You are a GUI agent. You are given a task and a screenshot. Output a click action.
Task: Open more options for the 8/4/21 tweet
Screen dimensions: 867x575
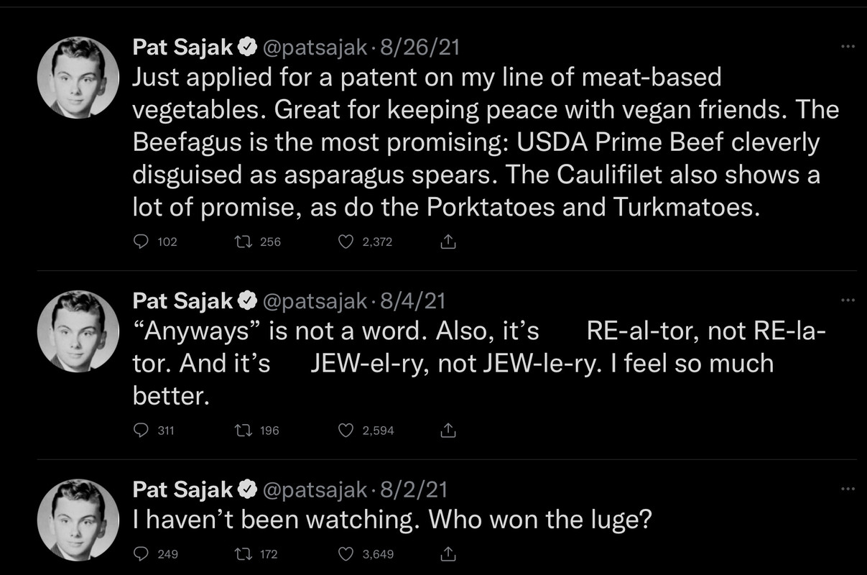pyautogui.click(x=848, y=300)
